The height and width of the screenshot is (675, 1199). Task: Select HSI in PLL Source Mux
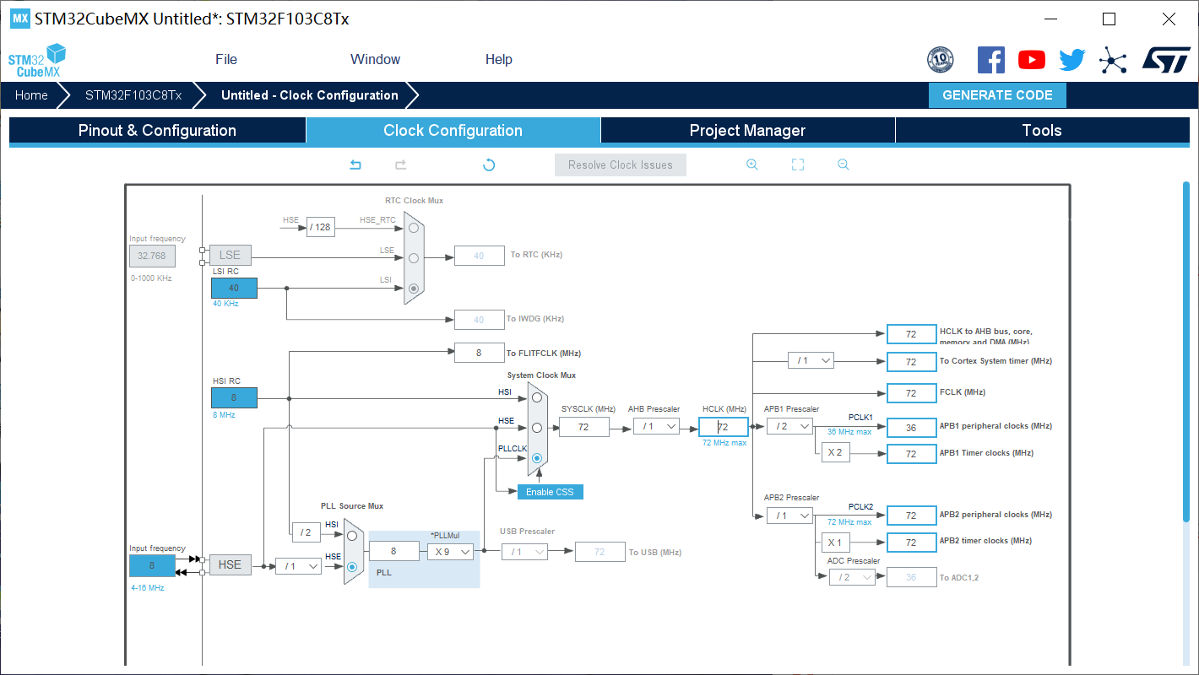click(352, 536)
